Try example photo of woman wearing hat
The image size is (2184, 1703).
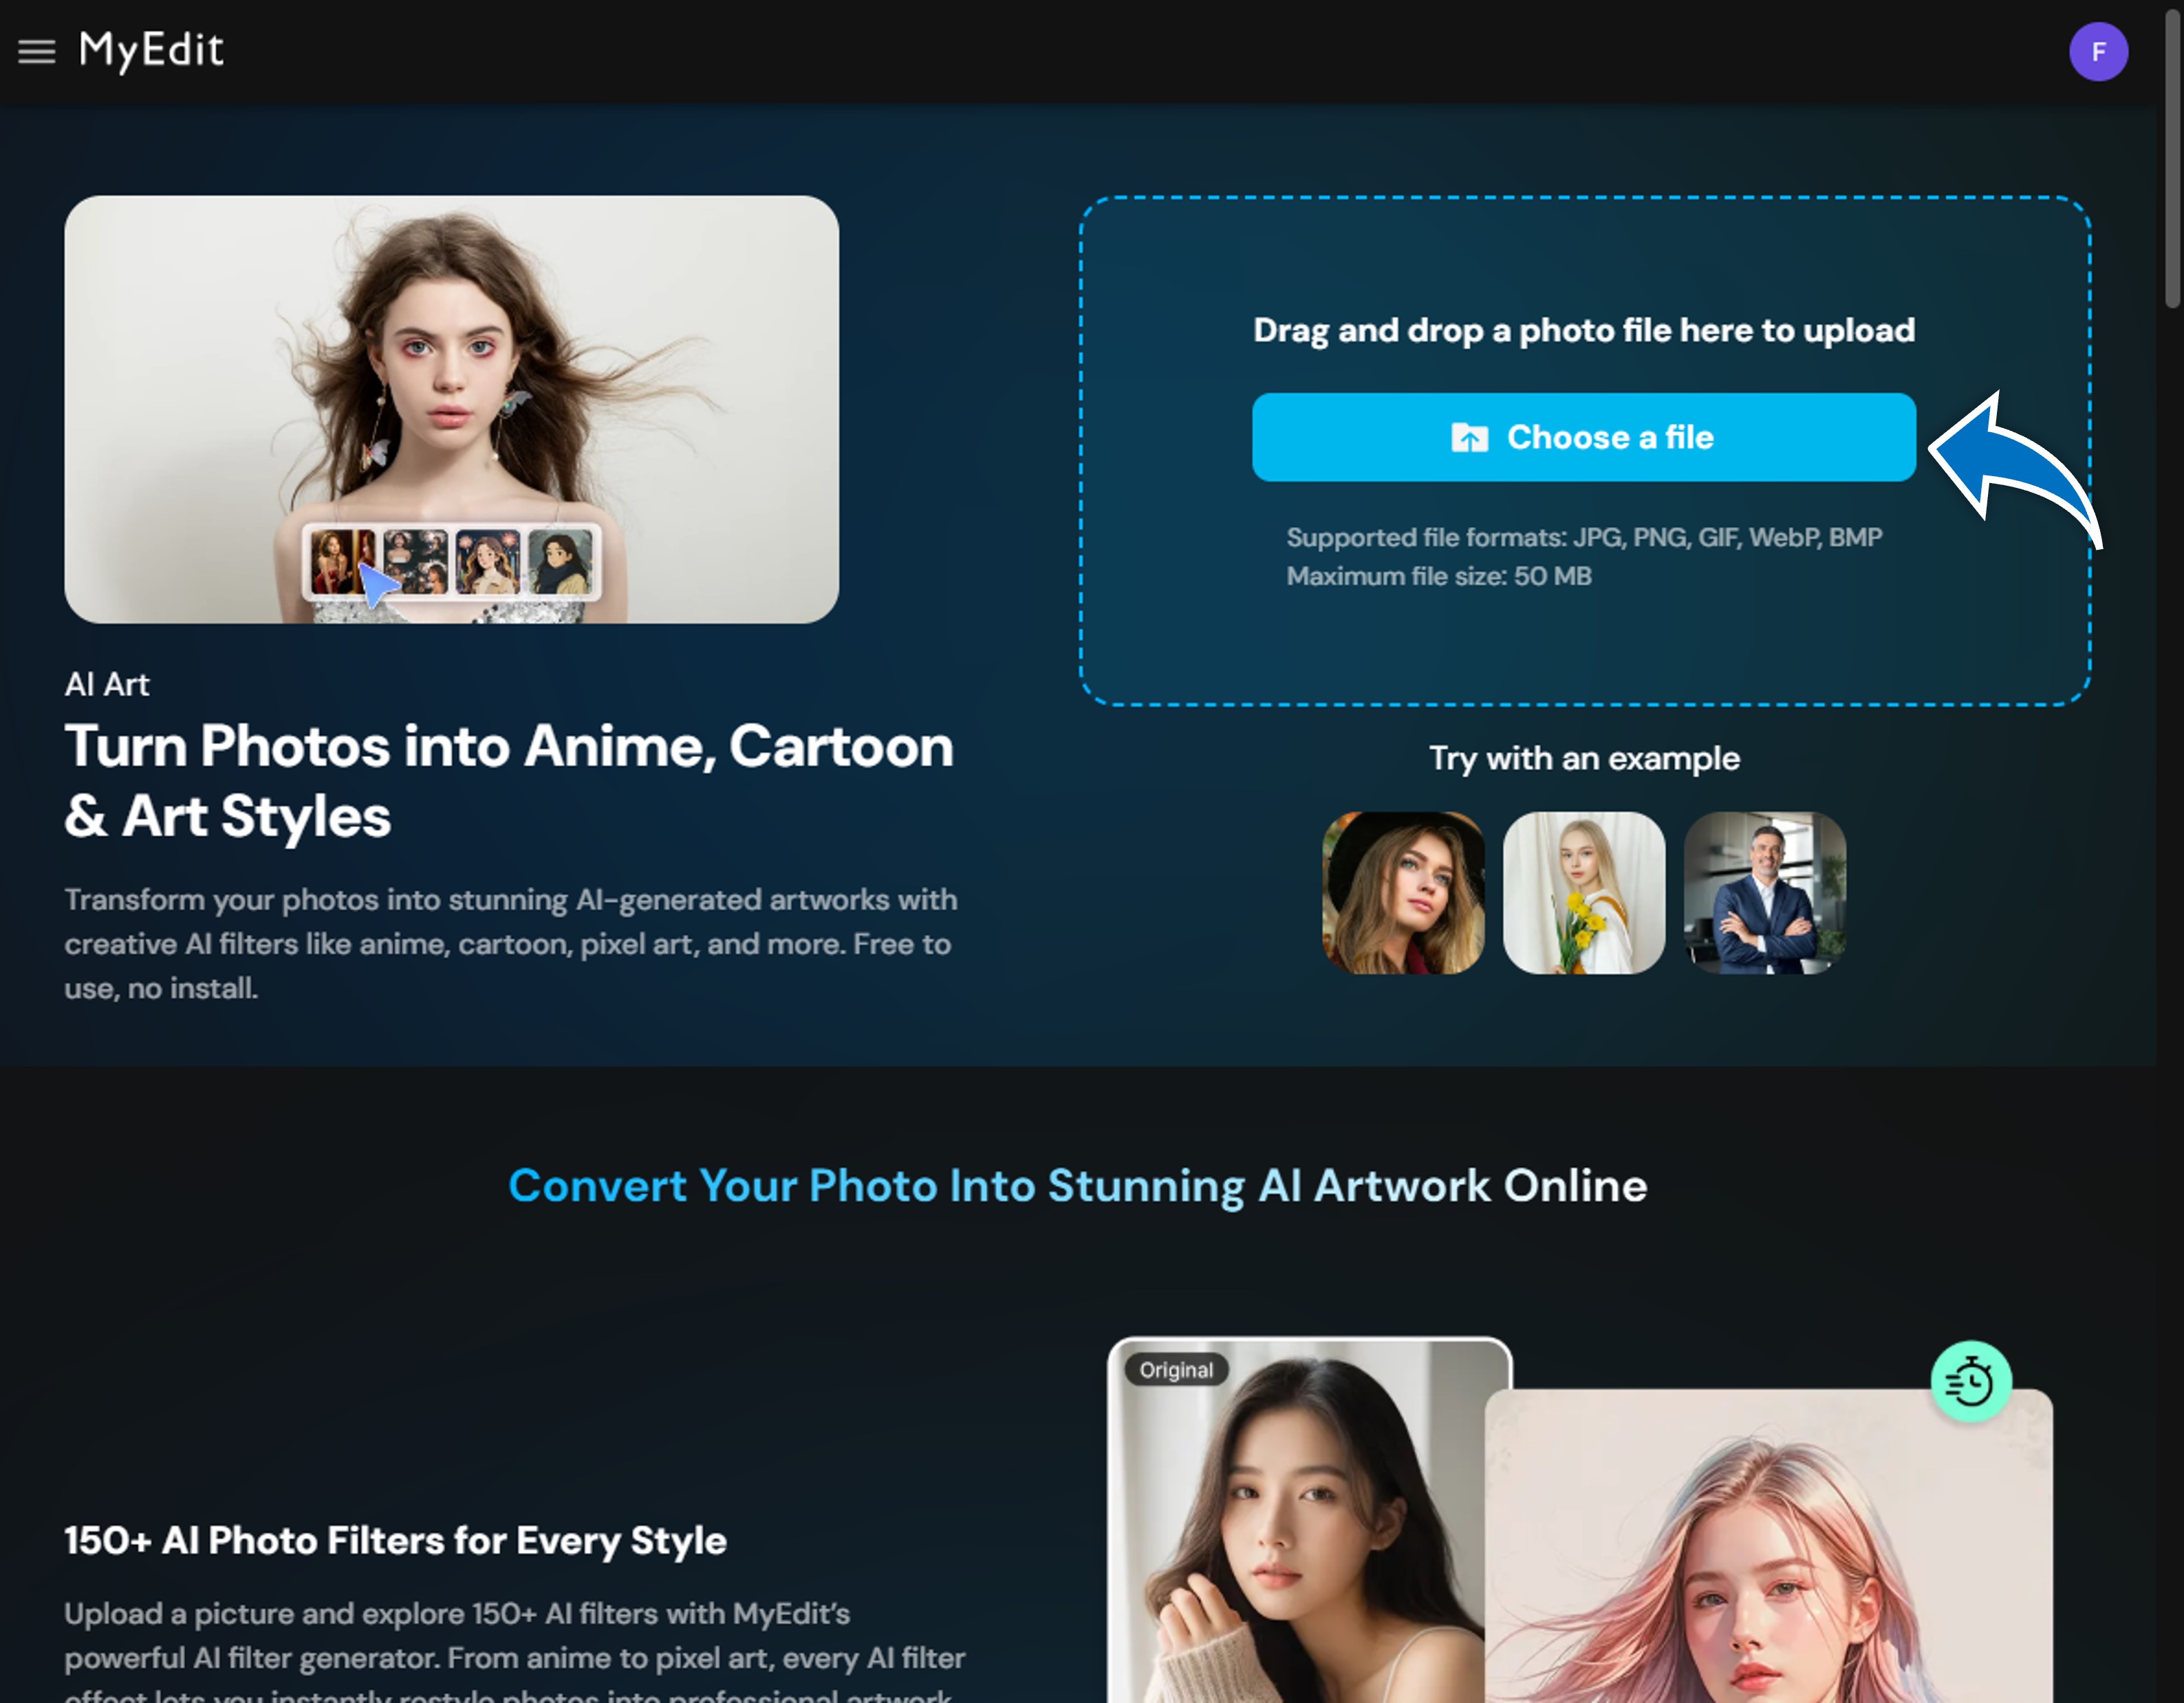(1404, 894)
